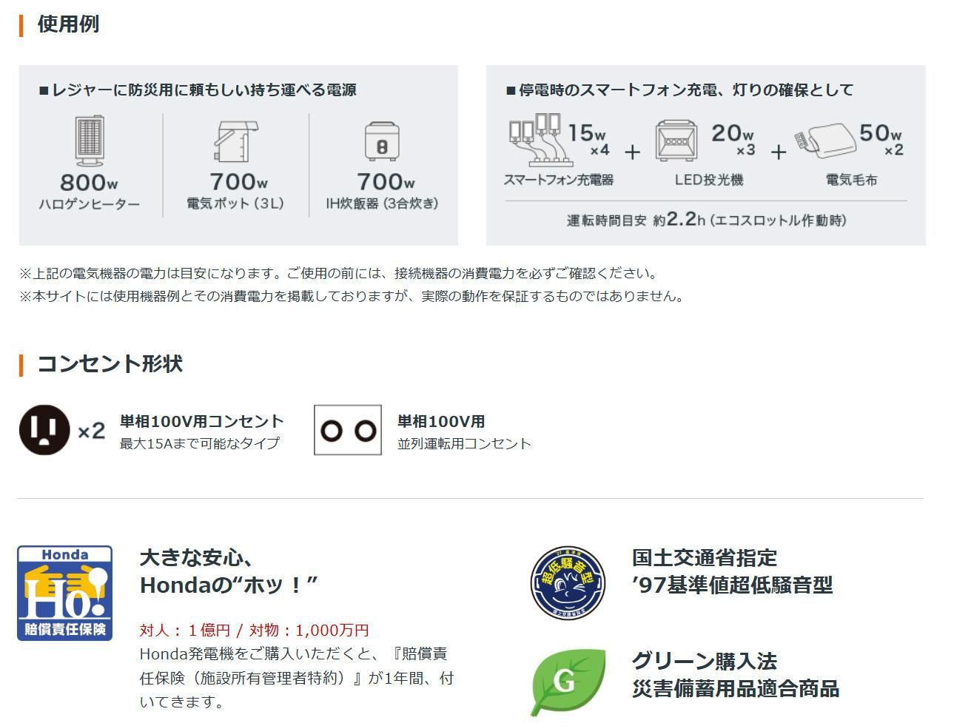
Task: Click the IH炊飯器（3合炊き） label
Action: point(382,204)
